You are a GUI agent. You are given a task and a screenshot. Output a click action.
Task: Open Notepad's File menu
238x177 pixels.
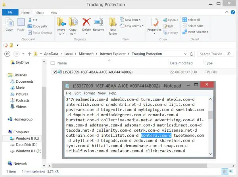[69, 93]
